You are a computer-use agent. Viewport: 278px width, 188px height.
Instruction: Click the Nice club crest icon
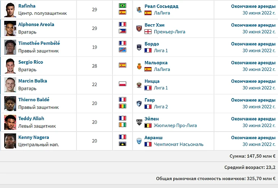(139, 85)
